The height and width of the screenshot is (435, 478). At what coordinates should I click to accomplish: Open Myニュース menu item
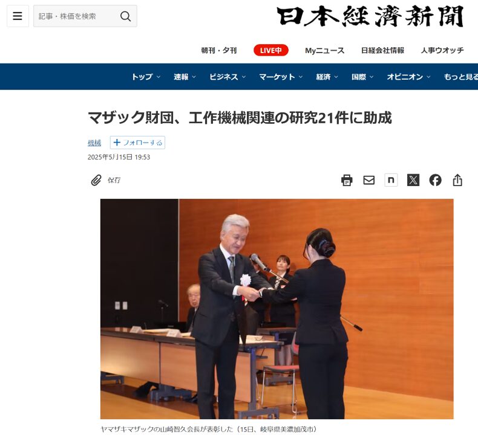[325, 50]
